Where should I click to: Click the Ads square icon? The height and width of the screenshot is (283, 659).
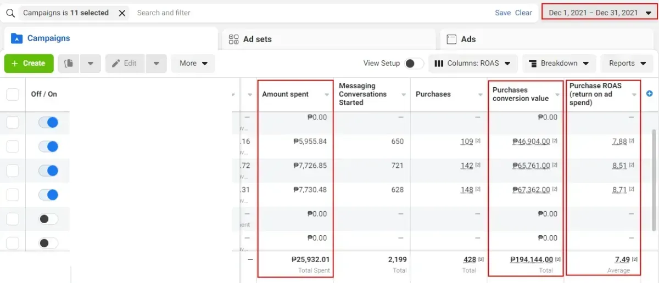pos(452,39)
